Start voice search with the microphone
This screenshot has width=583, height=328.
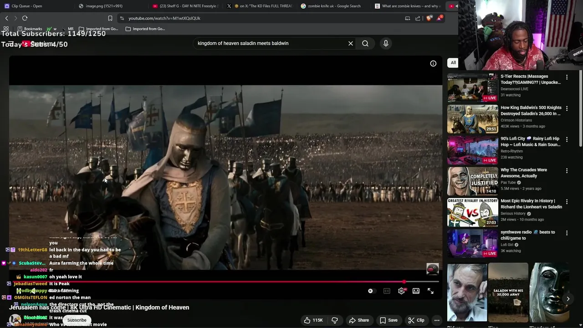[386, 43]
